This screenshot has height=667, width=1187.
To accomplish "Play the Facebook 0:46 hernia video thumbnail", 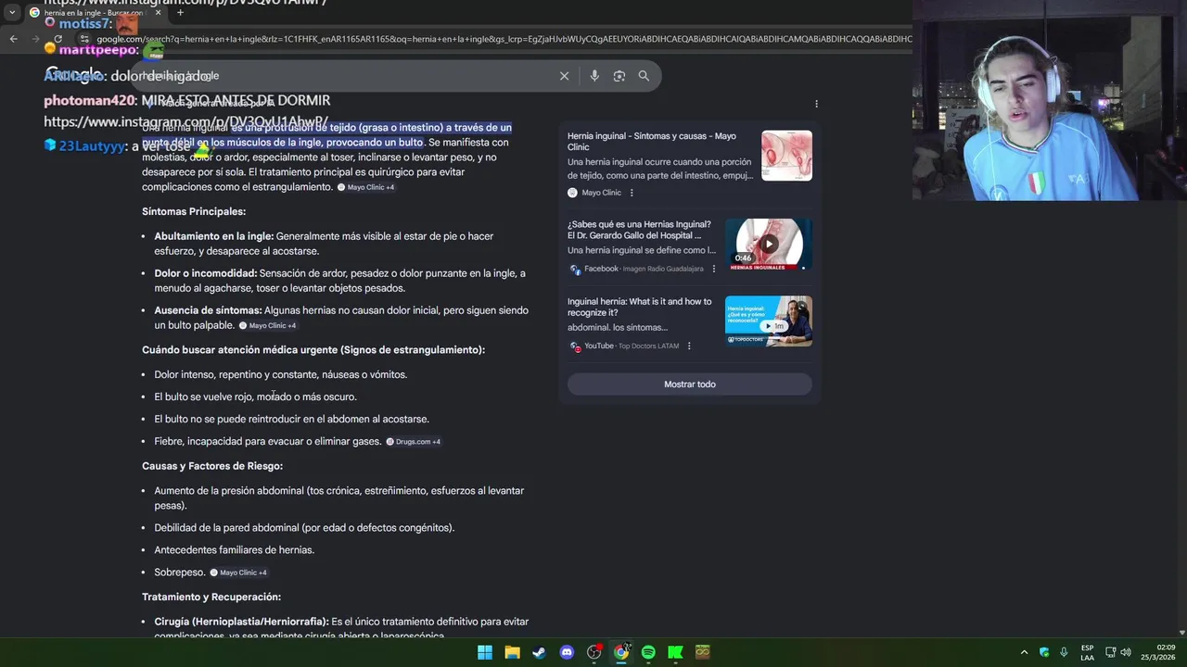I will [x=769, y=245].
